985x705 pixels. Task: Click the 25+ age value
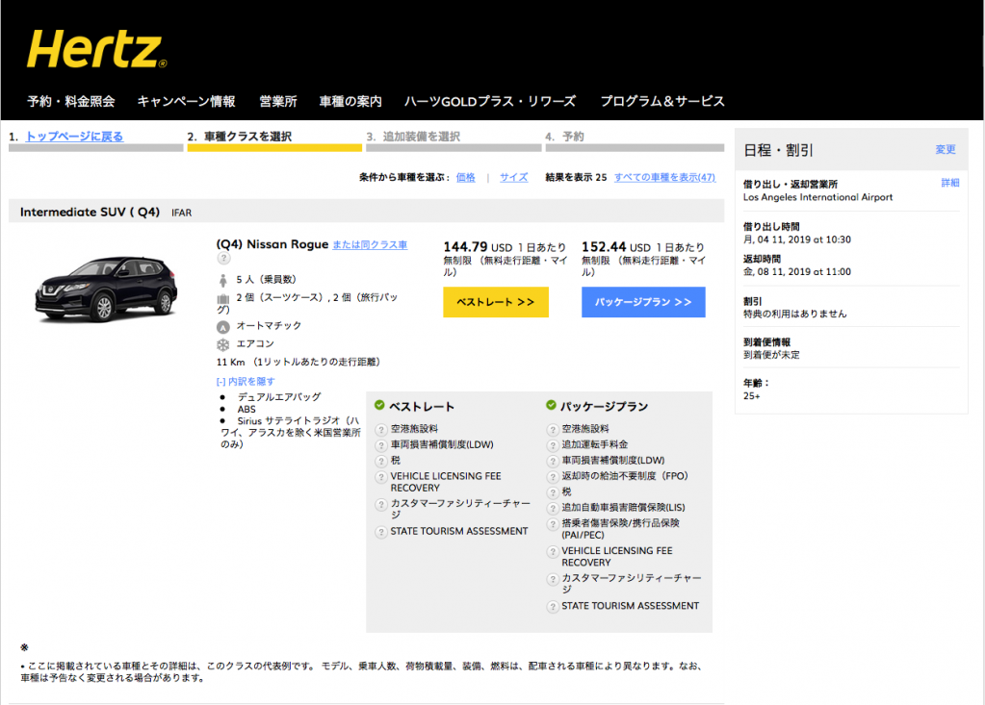click(751, 395)
